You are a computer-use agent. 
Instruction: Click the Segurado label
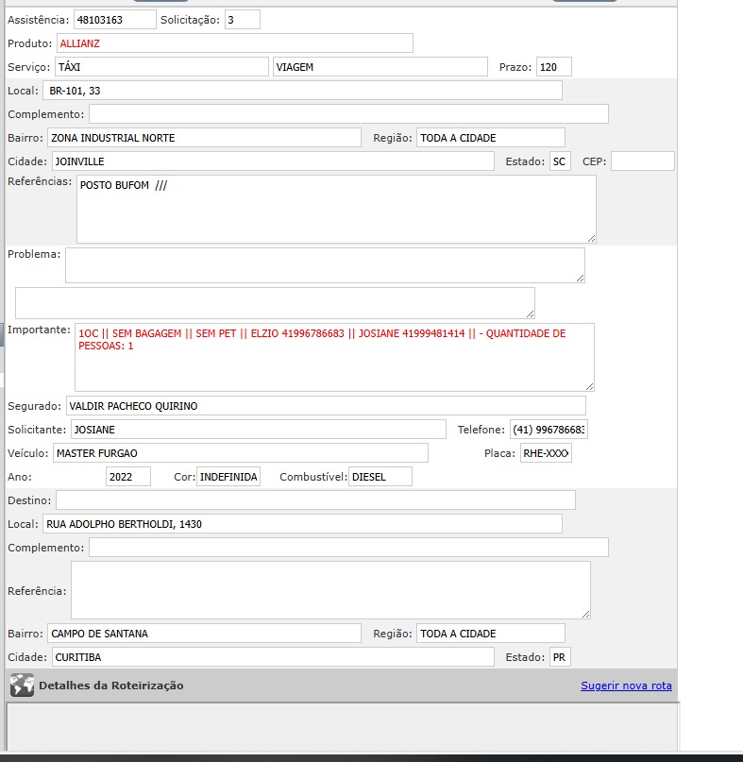click(x=34, y=406)
